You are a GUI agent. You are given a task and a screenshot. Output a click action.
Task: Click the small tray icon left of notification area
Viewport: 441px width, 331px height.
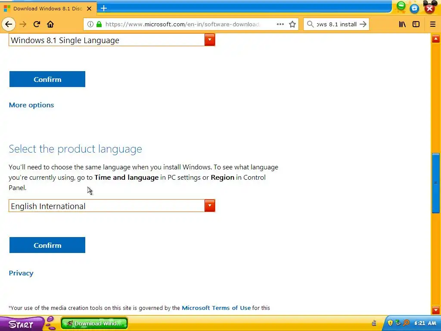tap(374, 323)
